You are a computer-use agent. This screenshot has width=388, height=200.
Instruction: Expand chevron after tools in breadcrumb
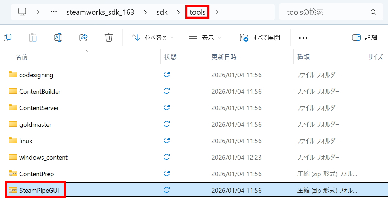click(217, 12)
